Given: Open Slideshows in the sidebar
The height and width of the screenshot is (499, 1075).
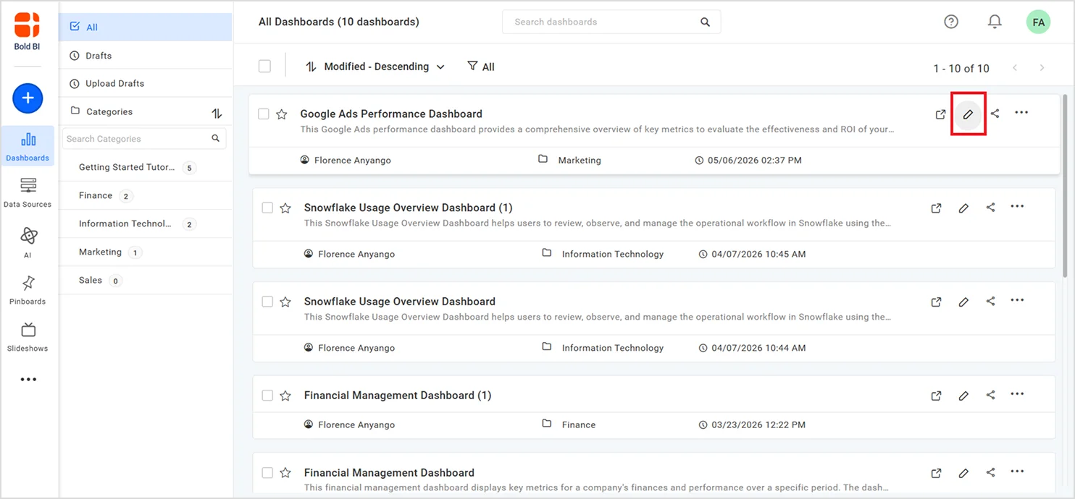Looking at the screenshot, I should click(x=28, y=337).
